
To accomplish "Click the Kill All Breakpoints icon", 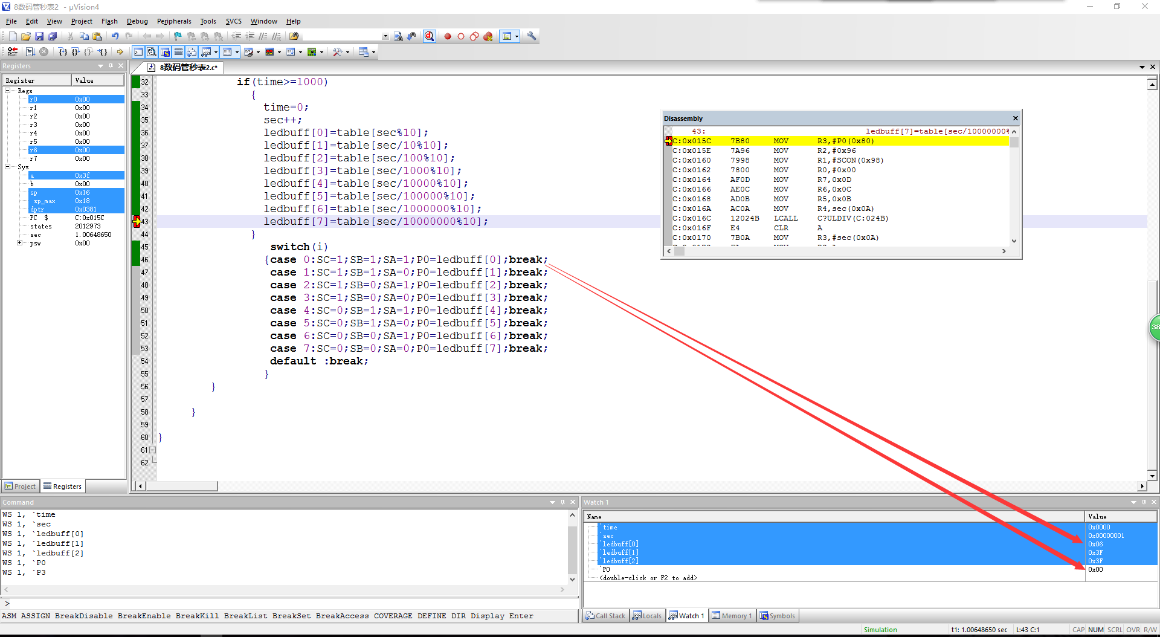I will coord(488,36).
